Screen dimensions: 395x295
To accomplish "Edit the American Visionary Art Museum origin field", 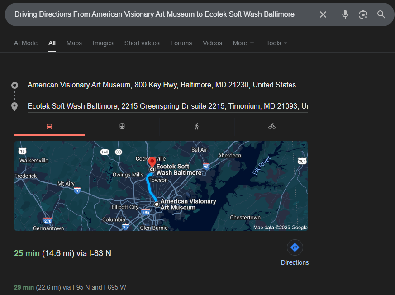I will (x=162, y=85).
